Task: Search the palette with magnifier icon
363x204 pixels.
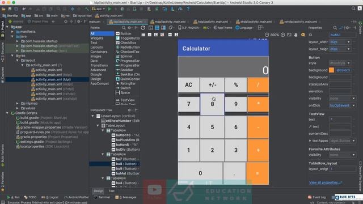Action: coord(124,28)
